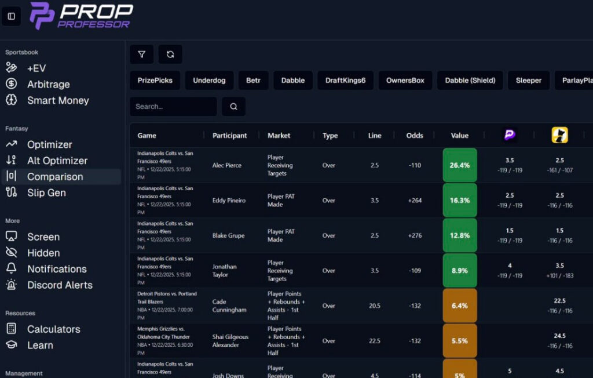Image resolution: width=593 pixels, height=378 pixels.
Task: Click the 16.3% value badge
Action: (x=460, y=201)
